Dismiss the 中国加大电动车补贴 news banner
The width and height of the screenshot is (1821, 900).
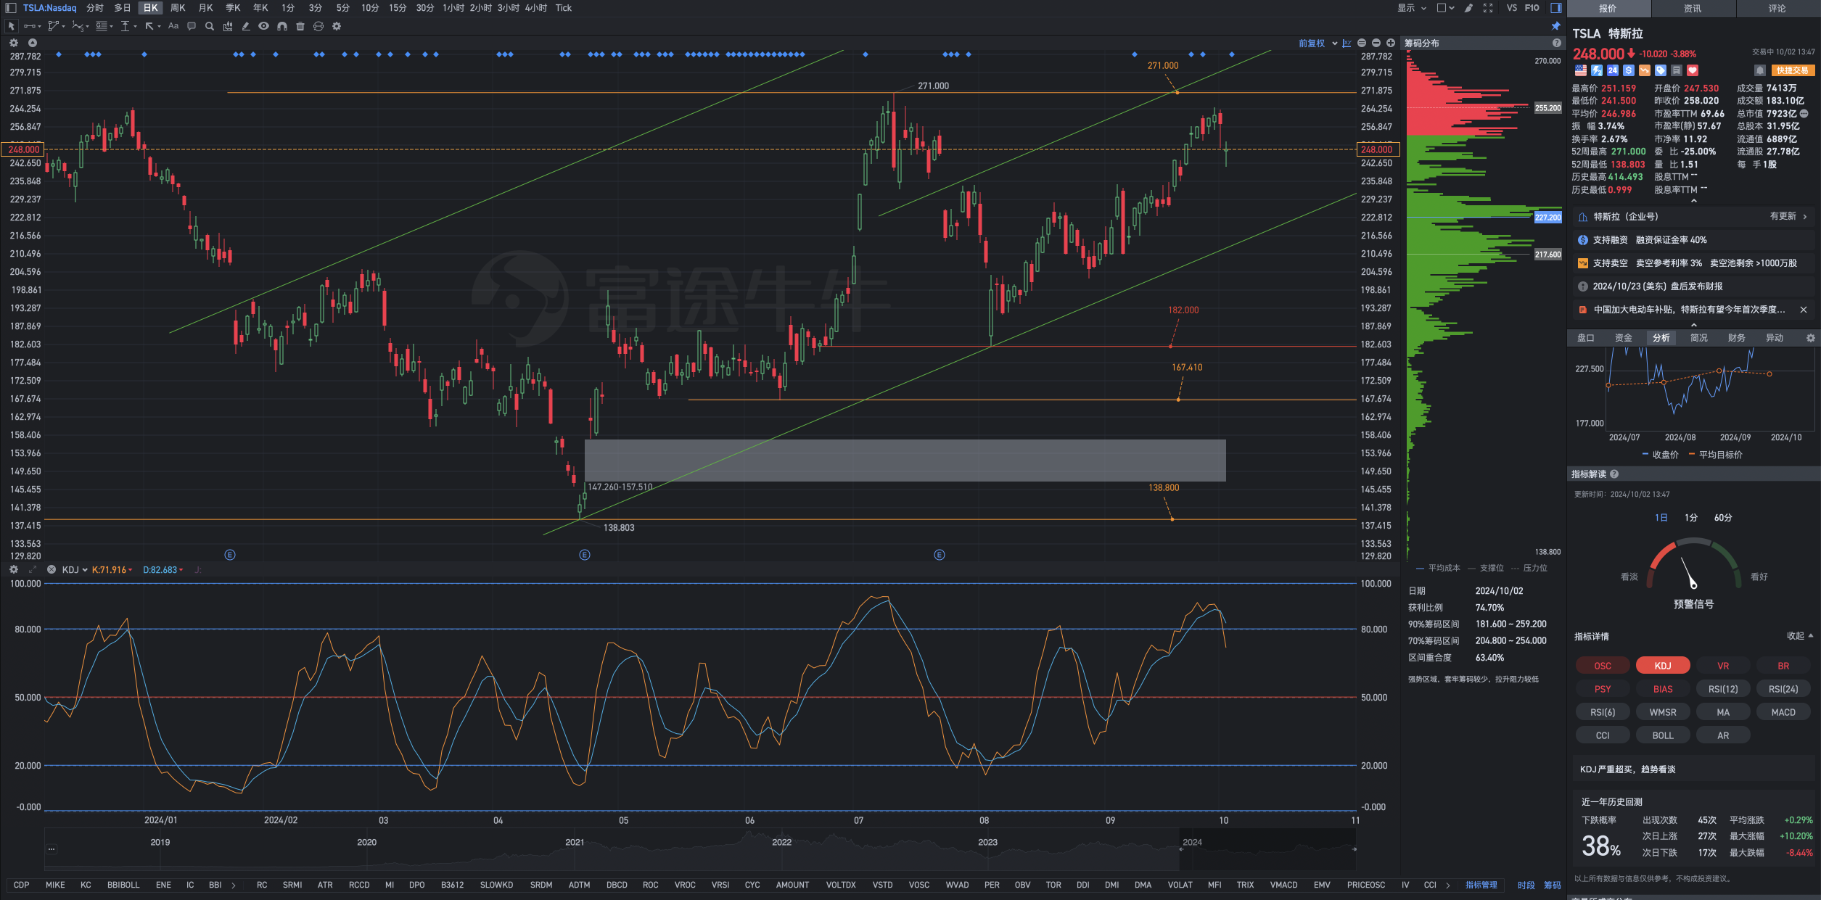point(1804,310)
